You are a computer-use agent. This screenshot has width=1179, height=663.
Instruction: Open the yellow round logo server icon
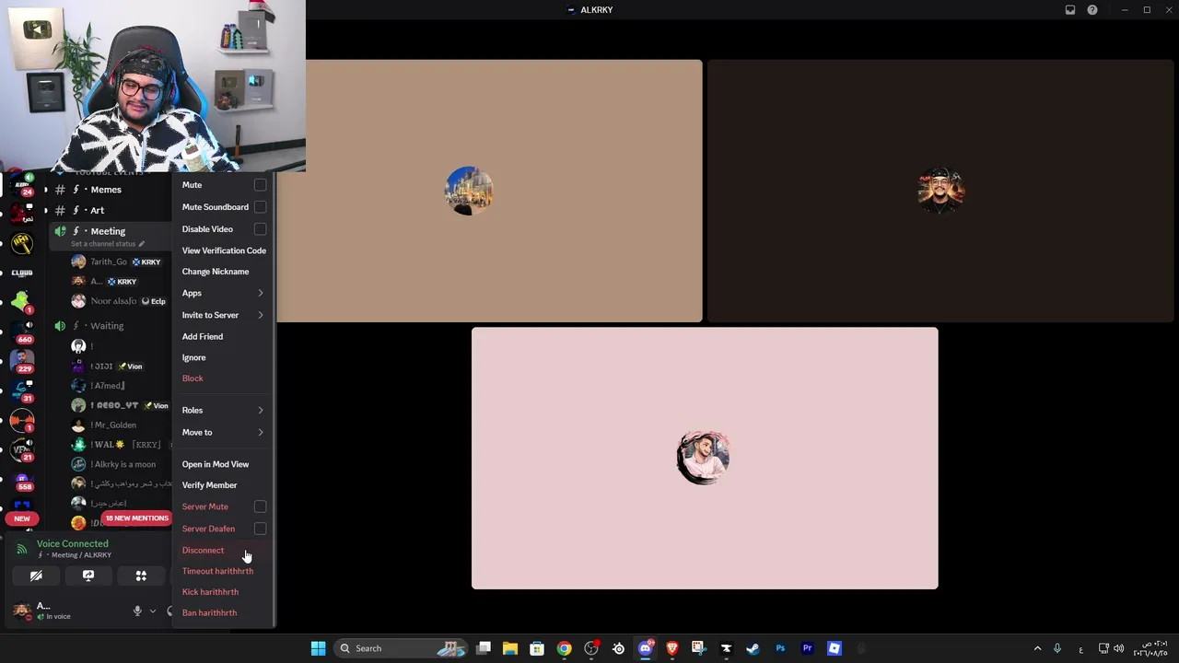22,243
